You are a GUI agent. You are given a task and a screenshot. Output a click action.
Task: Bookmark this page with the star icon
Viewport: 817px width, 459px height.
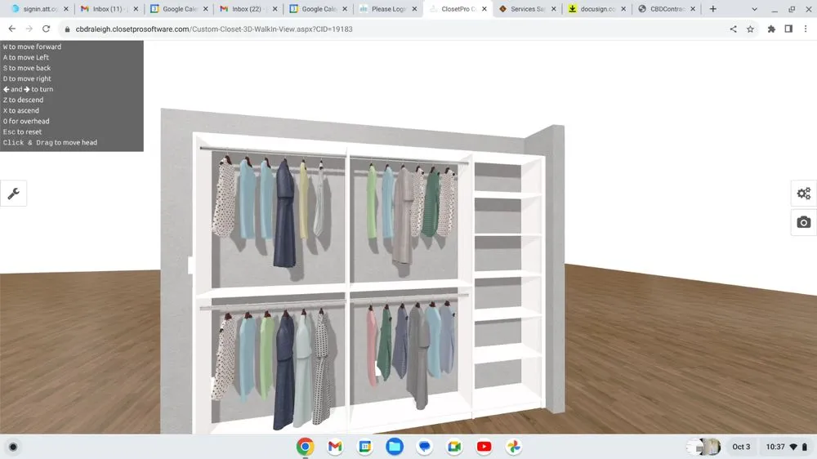[750, 29]
